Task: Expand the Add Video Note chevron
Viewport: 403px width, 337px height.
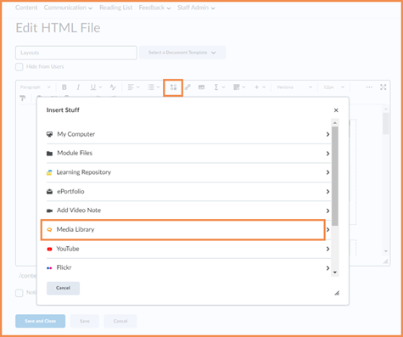Action: tap(327, 211)
